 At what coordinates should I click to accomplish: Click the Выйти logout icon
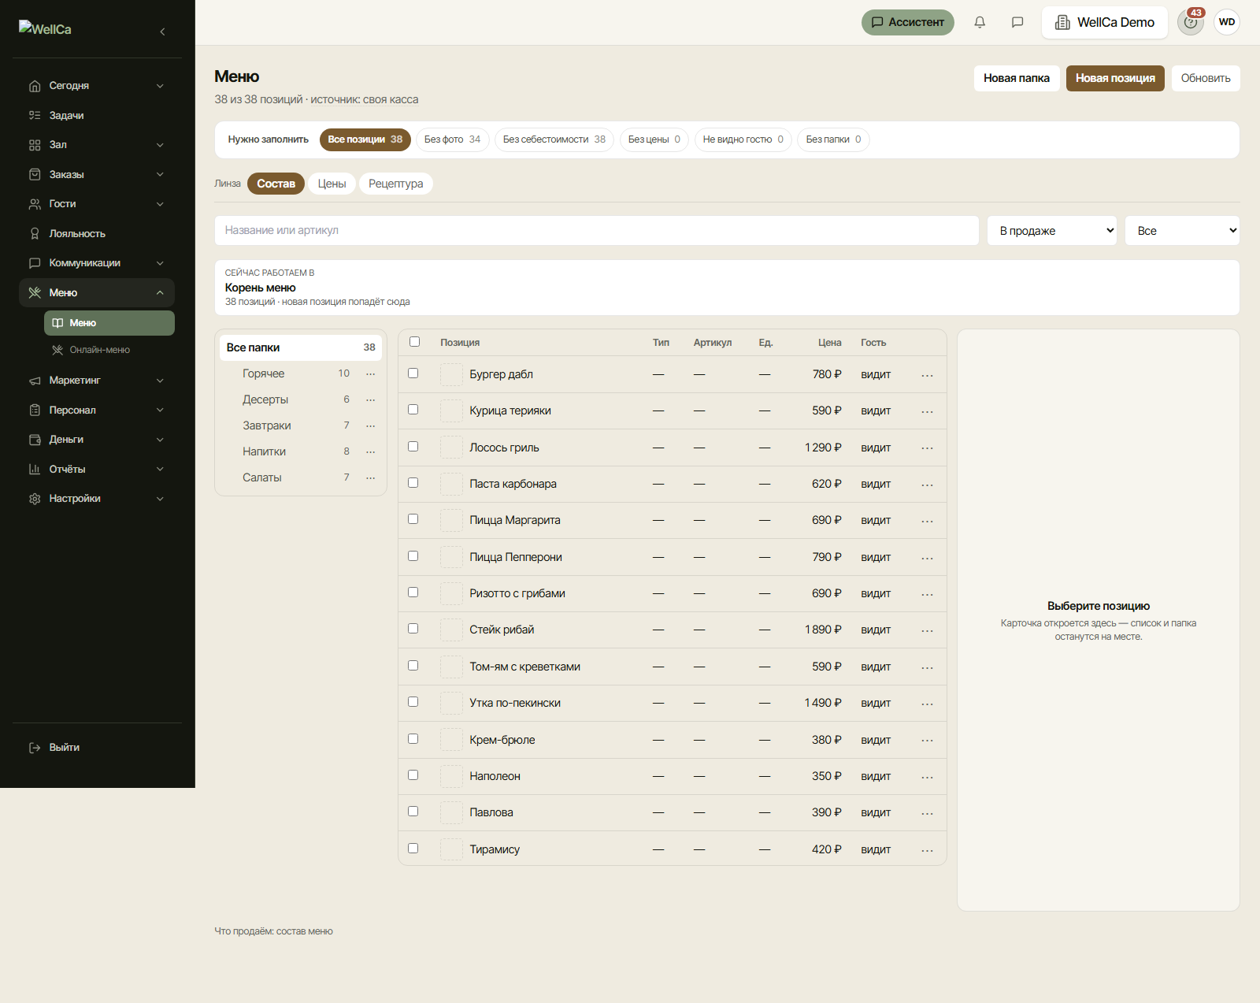coord(35,748)
